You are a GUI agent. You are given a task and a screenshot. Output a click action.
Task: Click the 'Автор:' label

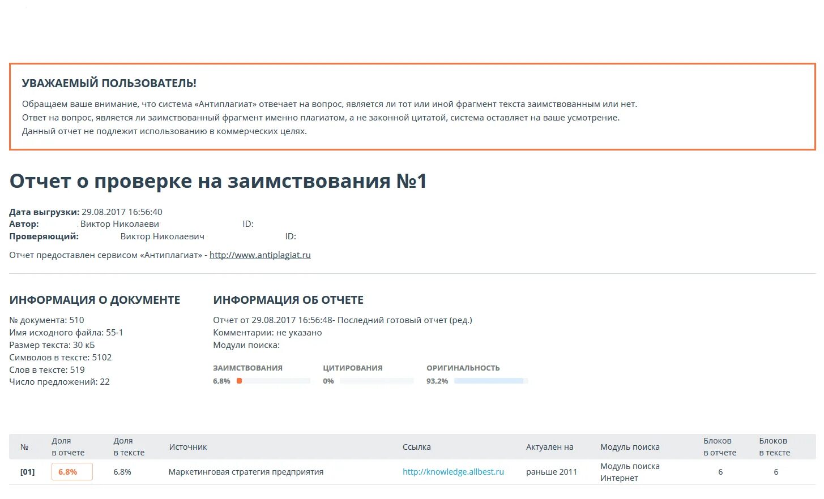pyautogui.click(x=24, y=224)
